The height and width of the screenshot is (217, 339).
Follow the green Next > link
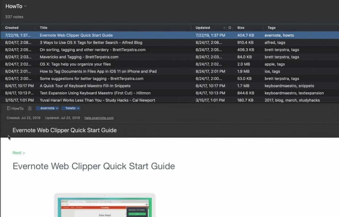tap(19, 153)
